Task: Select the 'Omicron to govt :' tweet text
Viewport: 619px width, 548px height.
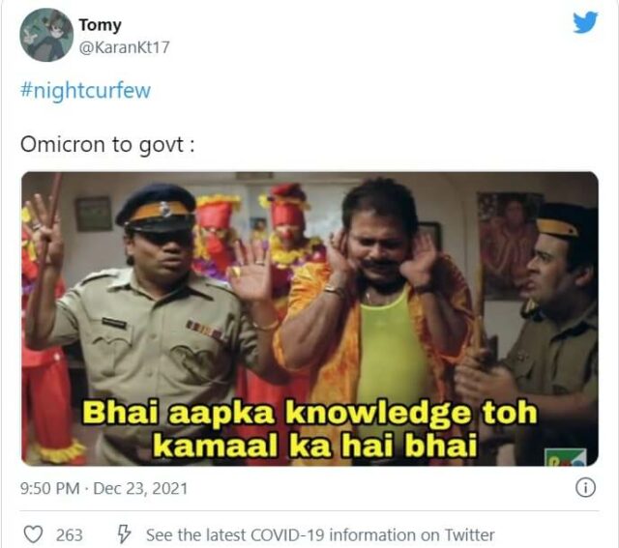Action: 107,145
